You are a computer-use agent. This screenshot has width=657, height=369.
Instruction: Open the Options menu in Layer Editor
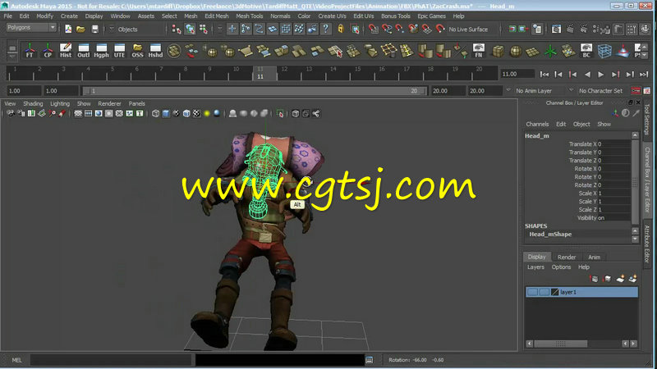[561, 267]
